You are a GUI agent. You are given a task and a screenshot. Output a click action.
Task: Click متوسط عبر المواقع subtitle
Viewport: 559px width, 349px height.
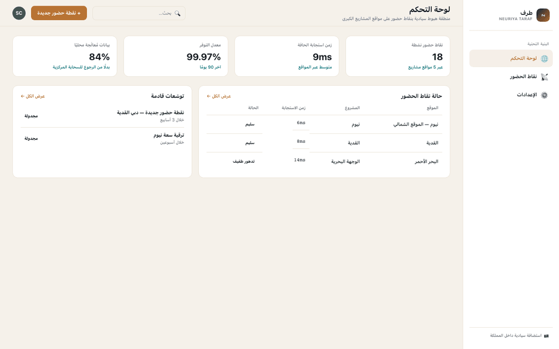[x=315, y=67]
